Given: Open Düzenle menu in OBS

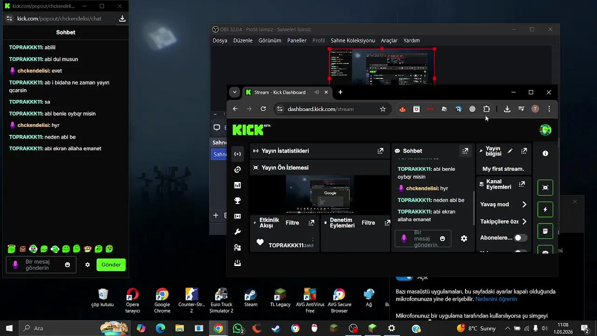Looking at the screenshot, I should point(243,41).
